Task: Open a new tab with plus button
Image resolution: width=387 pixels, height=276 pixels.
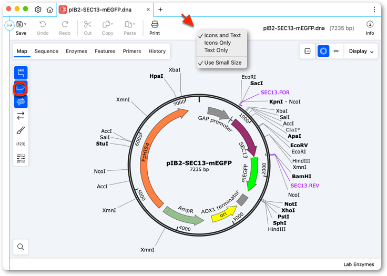Action: pos(160,9)
